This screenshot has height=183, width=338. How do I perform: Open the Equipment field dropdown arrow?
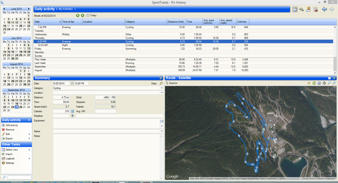pos(162,126)
